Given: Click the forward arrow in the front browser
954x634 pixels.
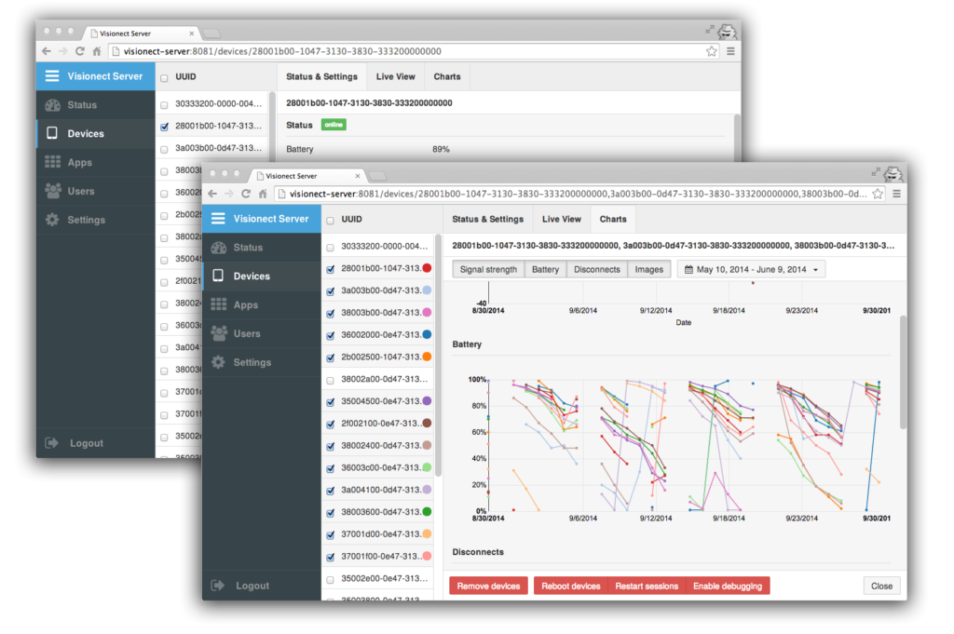Looking at the screenshot, I should 229,194.
